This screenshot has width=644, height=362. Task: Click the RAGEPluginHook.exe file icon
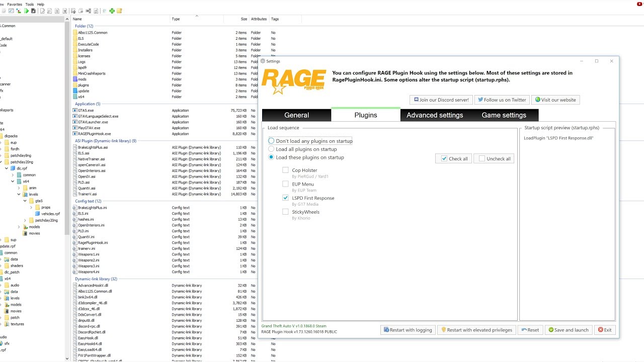point(75,134)
